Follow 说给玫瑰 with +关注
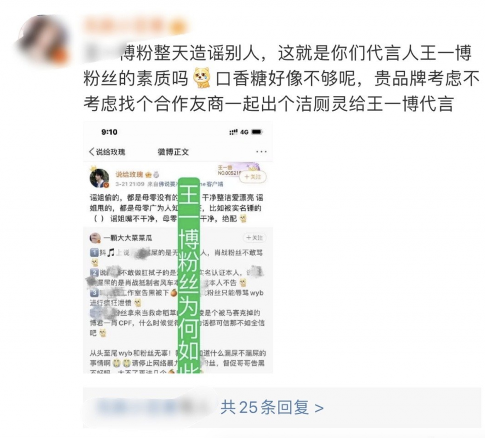Viewport: 485px width, 438px height. tap(253, 177)
